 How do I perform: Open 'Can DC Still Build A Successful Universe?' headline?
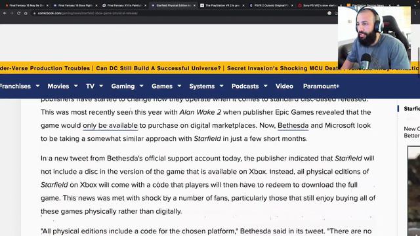click(158, 68)
